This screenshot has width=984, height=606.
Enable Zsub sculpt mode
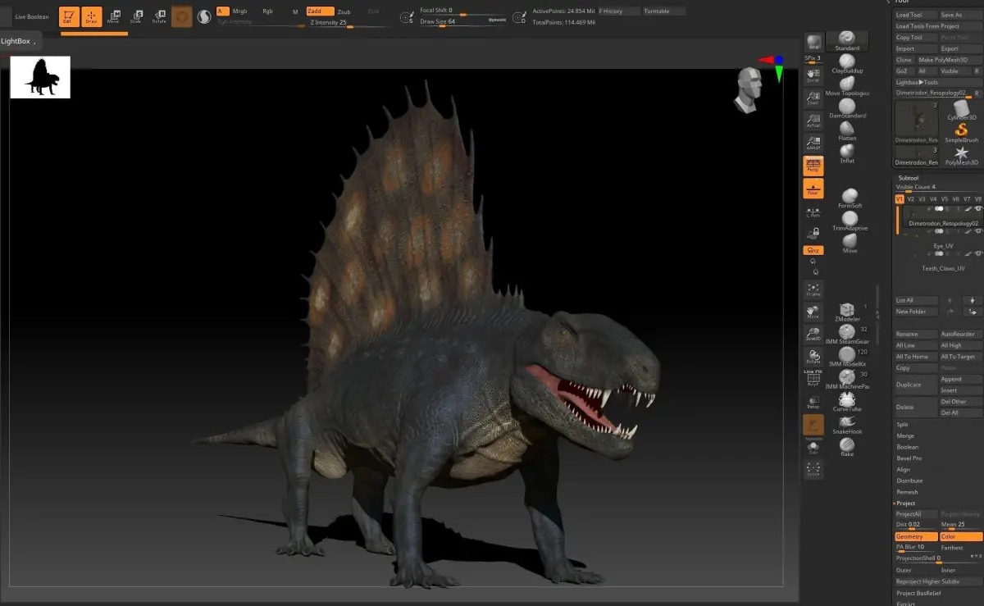(344, 11)
